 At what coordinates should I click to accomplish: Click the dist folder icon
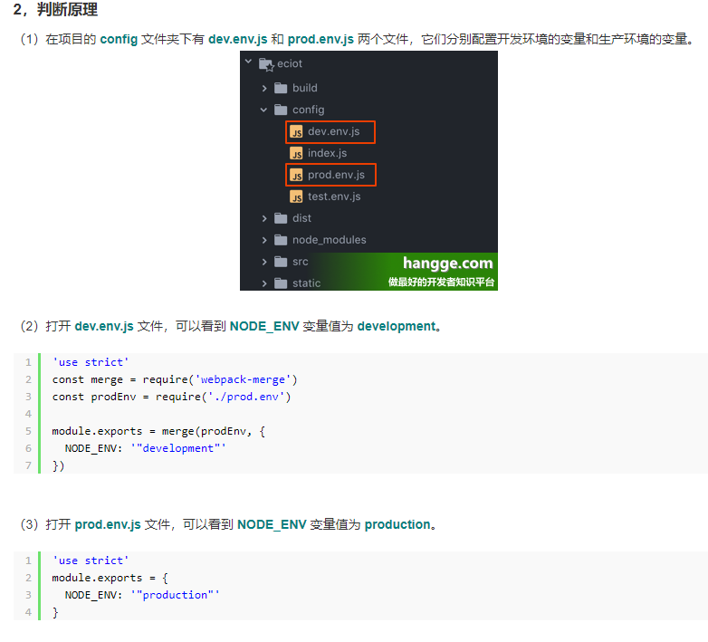tap(281, 218)
